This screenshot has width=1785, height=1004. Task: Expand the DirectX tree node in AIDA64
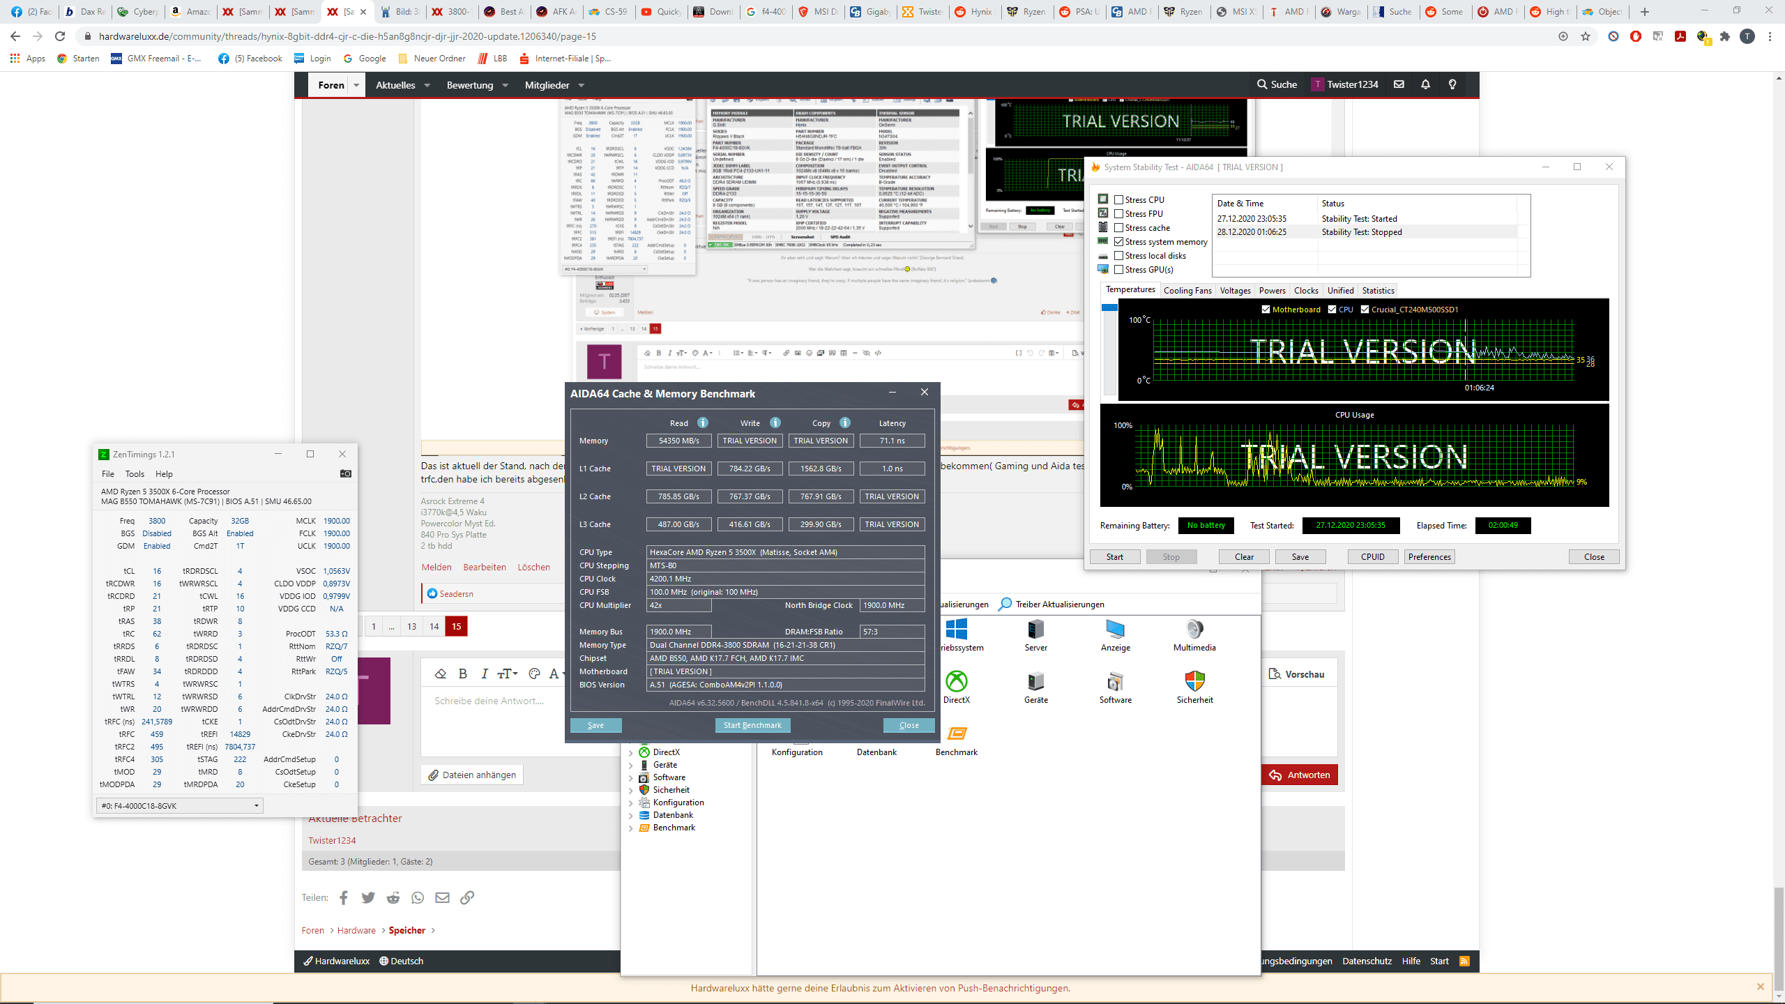click(631, 753)
